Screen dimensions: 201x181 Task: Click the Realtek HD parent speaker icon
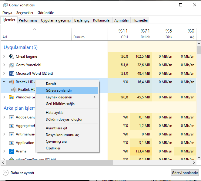pos(12,82)
